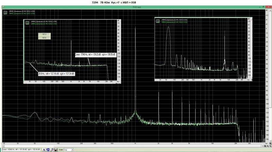Click white legend label in left inset graph

[44, 21]
